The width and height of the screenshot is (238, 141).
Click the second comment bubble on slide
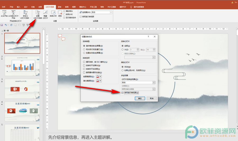63,39
